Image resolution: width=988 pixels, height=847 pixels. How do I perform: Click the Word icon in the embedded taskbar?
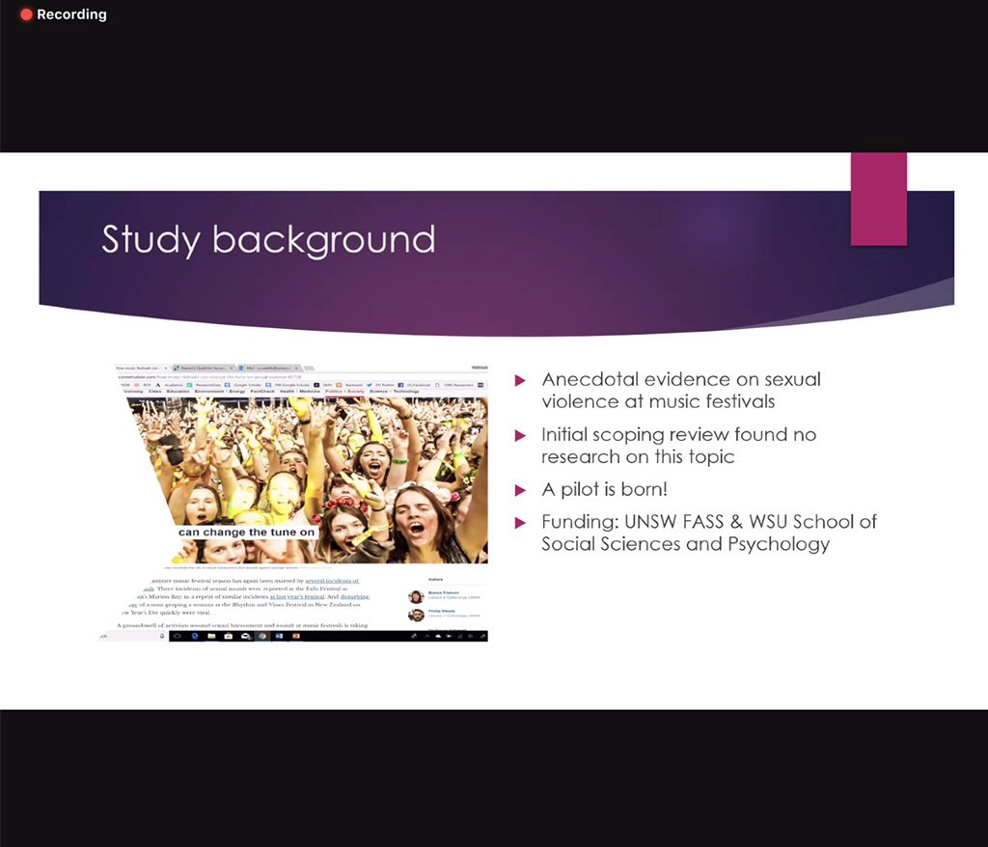click(279, 636)
